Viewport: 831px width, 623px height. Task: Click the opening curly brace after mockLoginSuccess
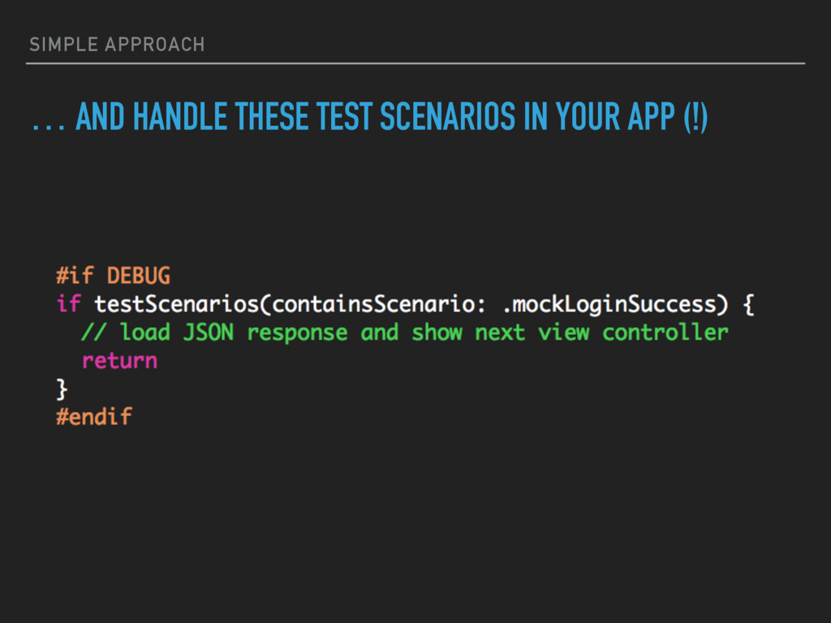coord(748,305)
